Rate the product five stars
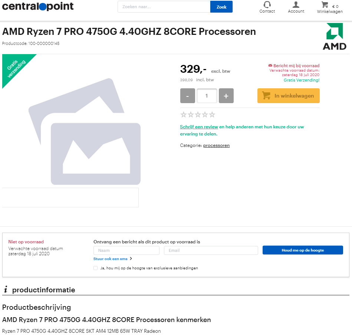 [212, 115]
